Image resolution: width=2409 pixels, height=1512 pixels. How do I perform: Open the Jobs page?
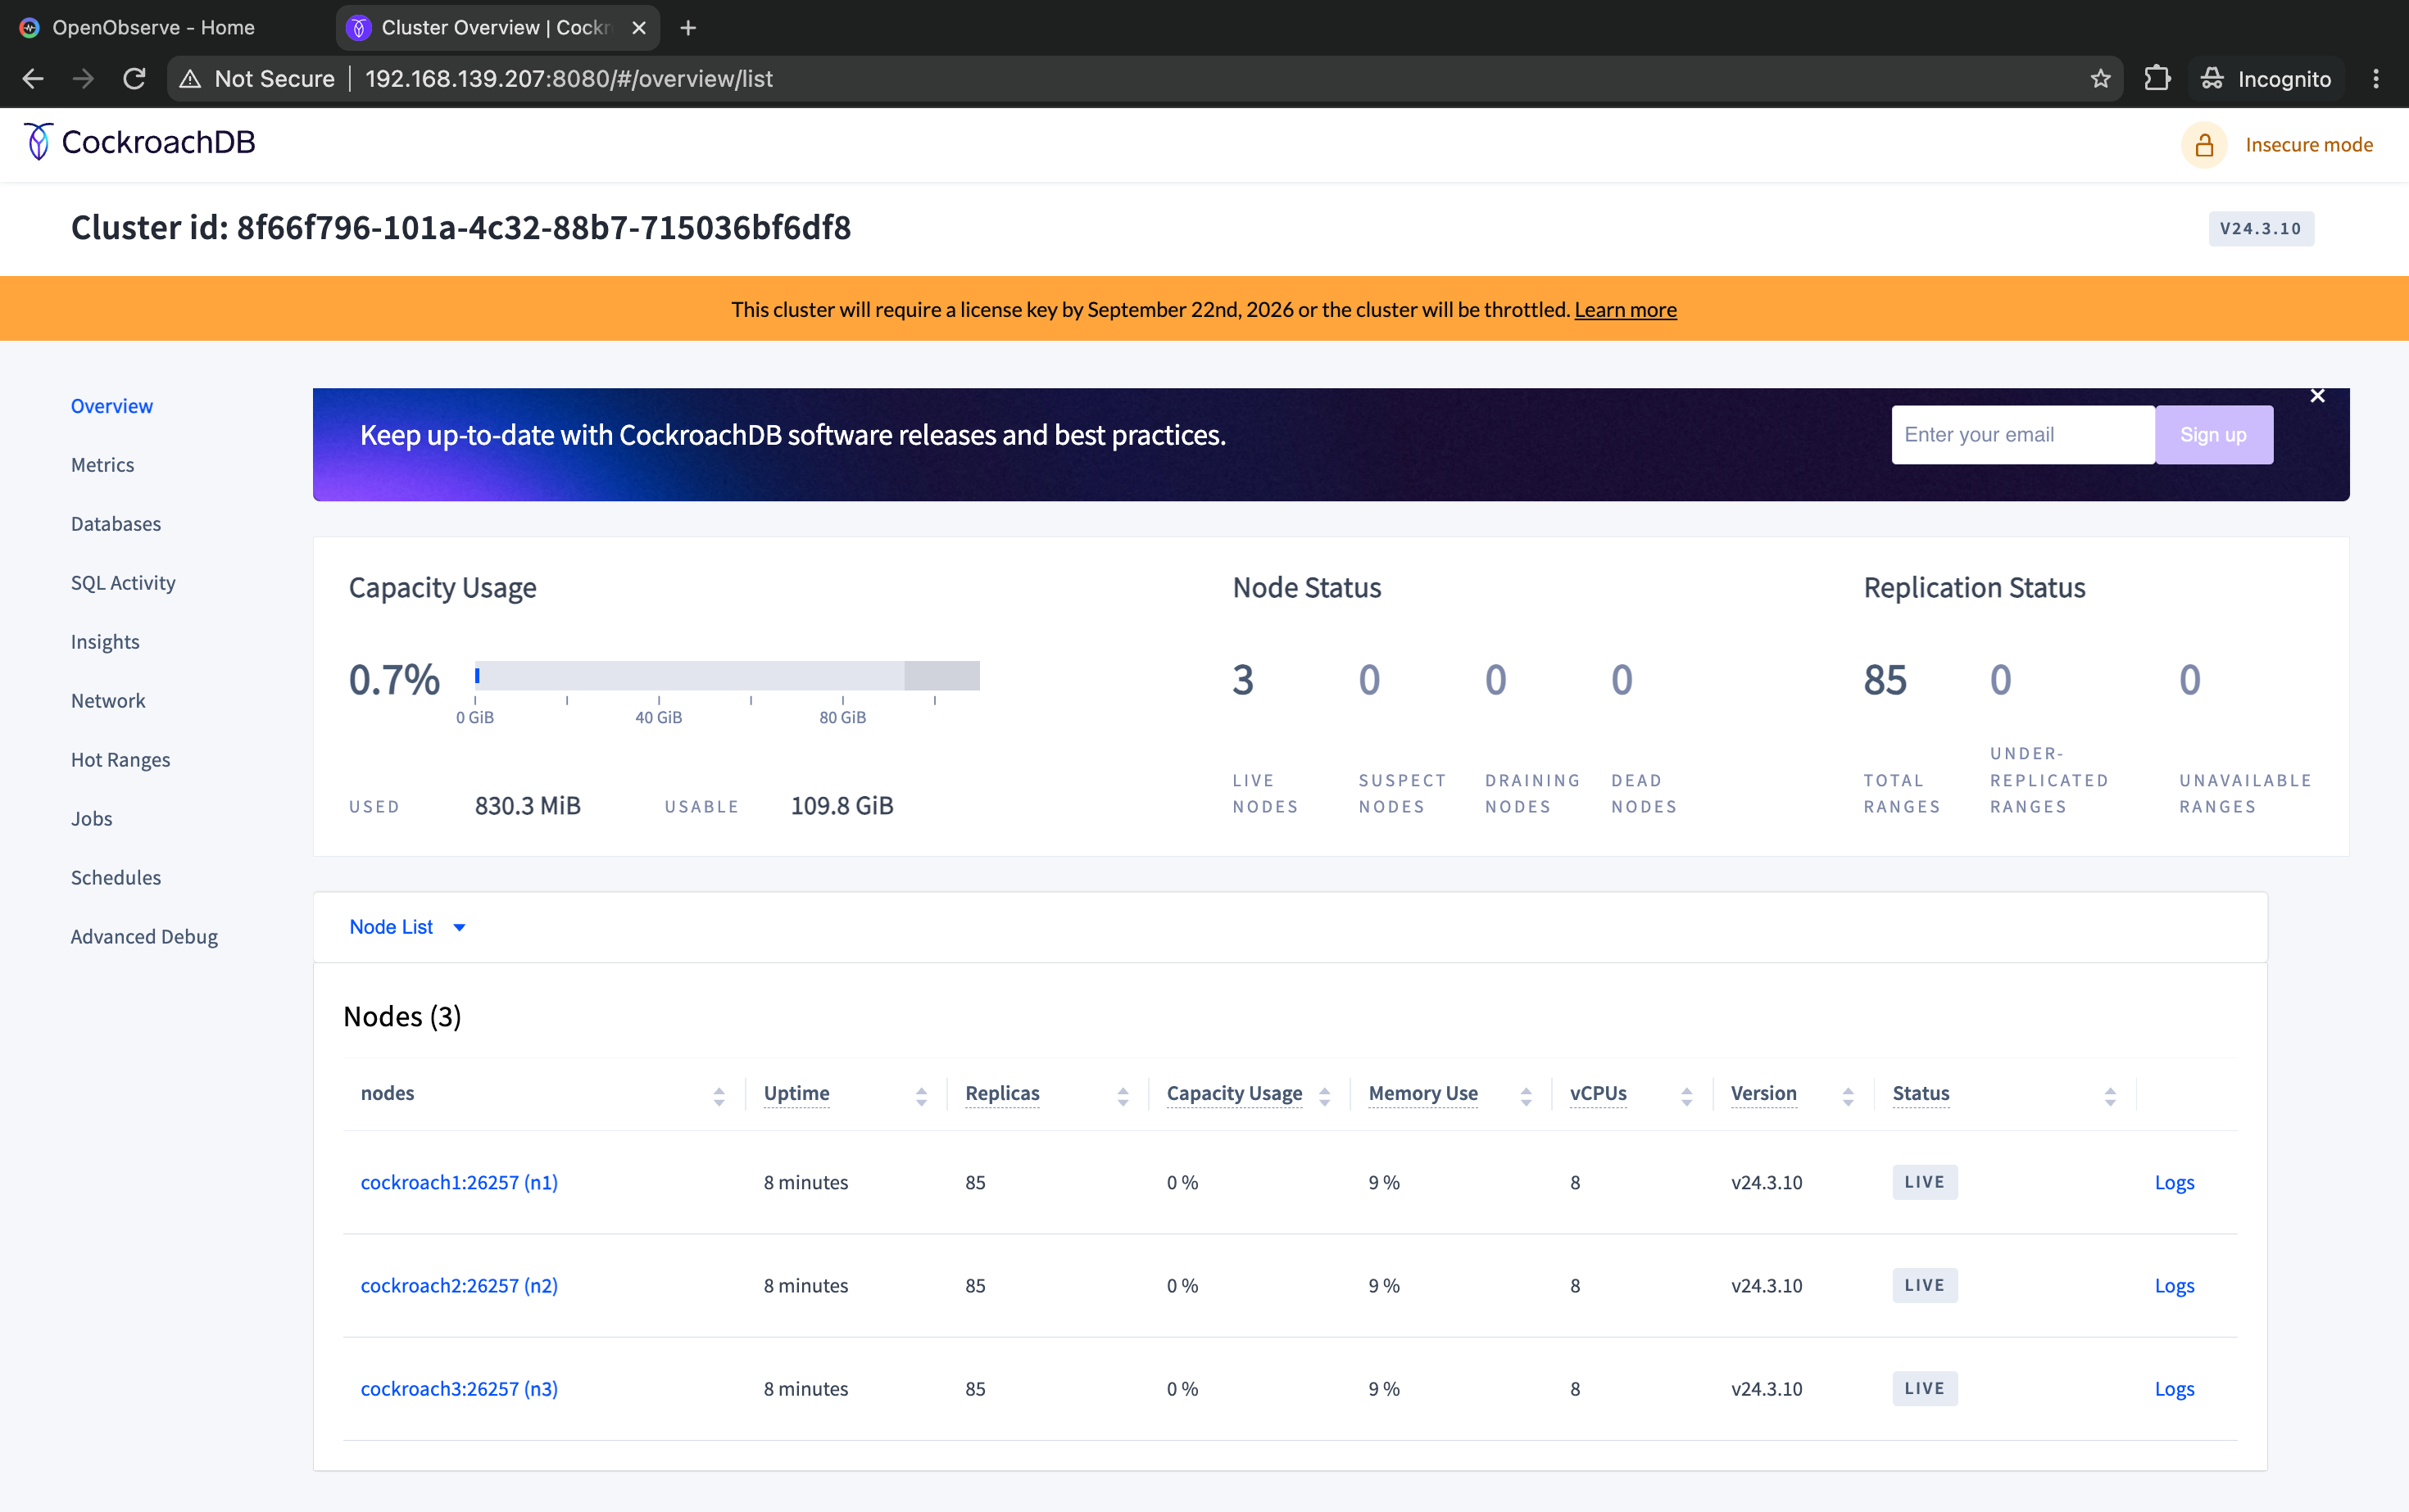pyautogui.click(x=91, y=819)
